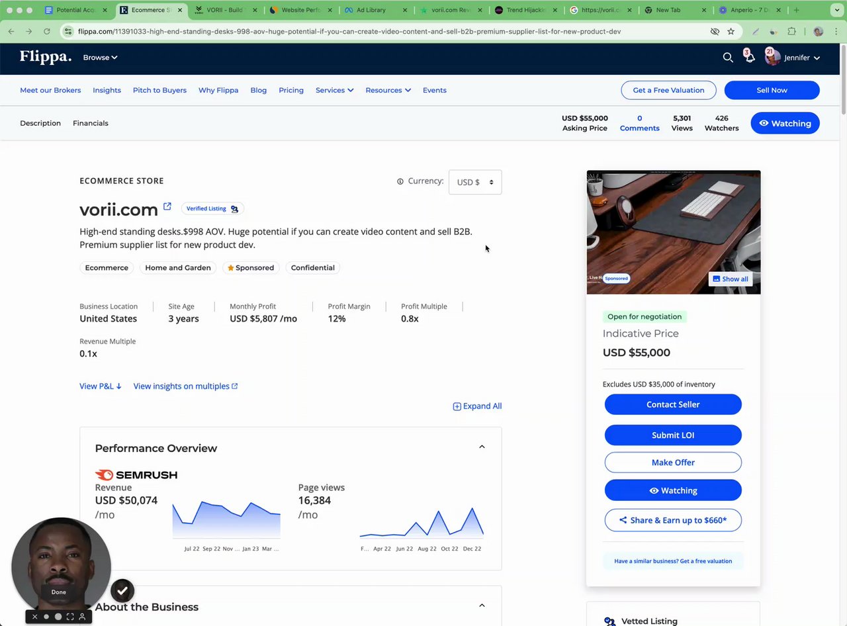Collapse the About the Business section
Image resolution: width=847 pixels, height=626 pixels.
pos(482,605)
